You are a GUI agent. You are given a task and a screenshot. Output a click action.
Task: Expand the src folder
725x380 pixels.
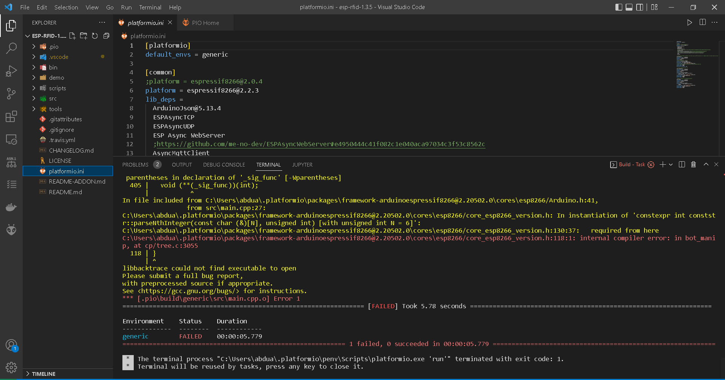pyautogui.click(x=53, y=99)
